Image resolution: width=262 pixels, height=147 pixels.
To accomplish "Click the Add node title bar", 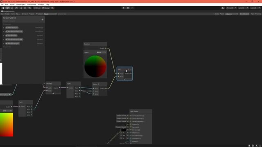I will click(124, 69).
